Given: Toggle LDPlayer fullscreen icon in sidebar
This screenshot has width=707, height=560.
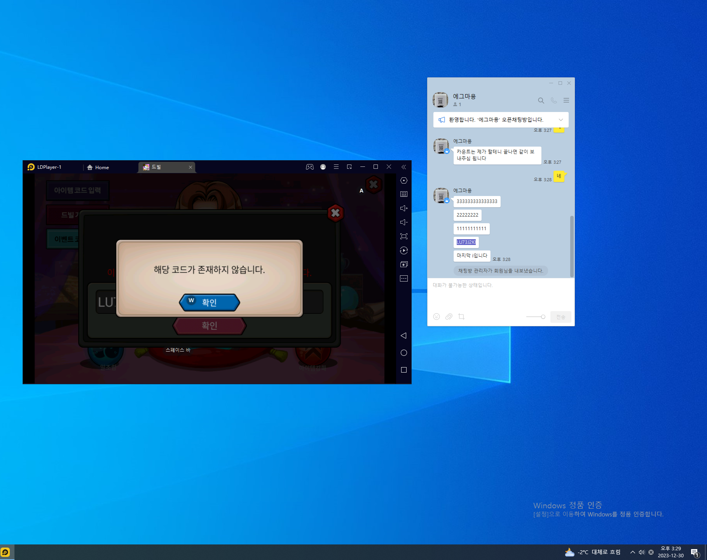Looking at the screenshot, I should click(x=404, y=236).
